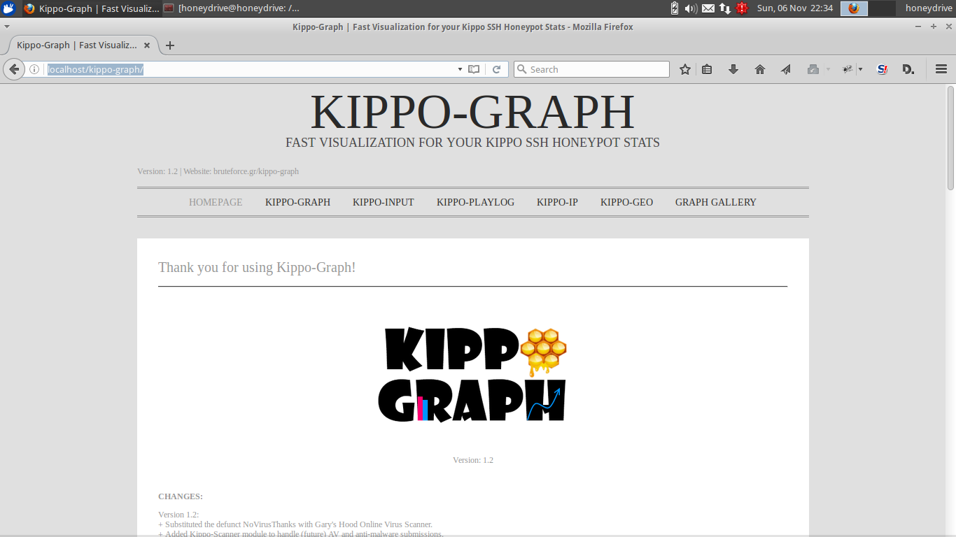Open the window menu arrow on title bar
This screenshot has height=537, width=956.
coord(7,27)
